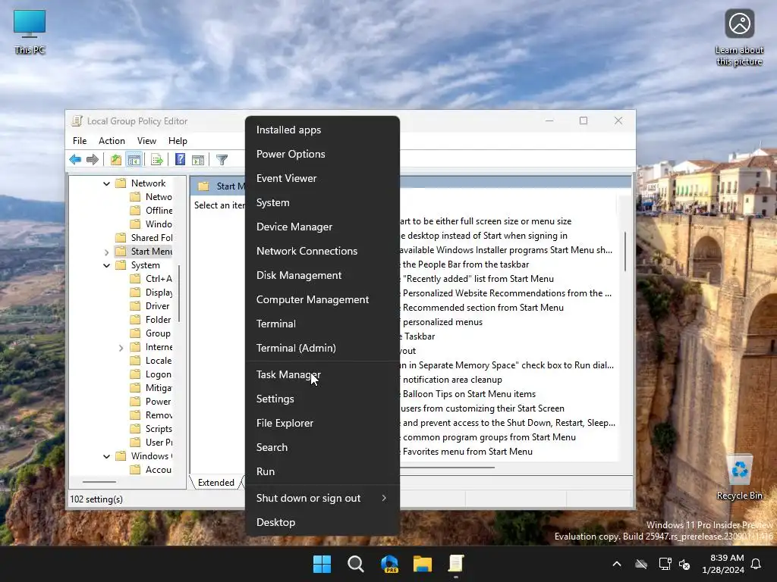Collapse the Windows tree node
The image size is (777, 582).
106,456
